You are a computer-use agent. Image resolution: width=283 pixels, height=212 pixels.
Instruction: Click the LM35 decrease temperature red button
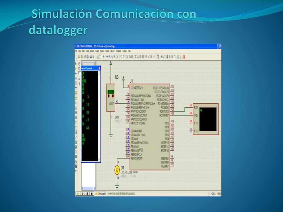click(x=109, y=96)
